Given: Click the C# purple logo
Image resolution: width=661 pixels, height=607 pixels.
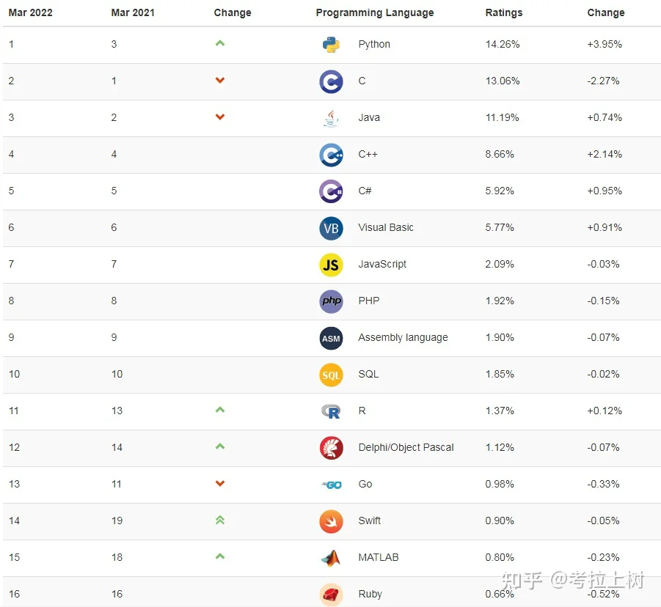Looking at the screenshot, I should point(331,191).
